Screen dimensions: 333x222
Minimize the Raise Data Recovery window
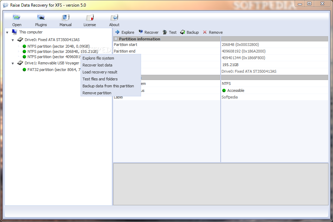300,3
